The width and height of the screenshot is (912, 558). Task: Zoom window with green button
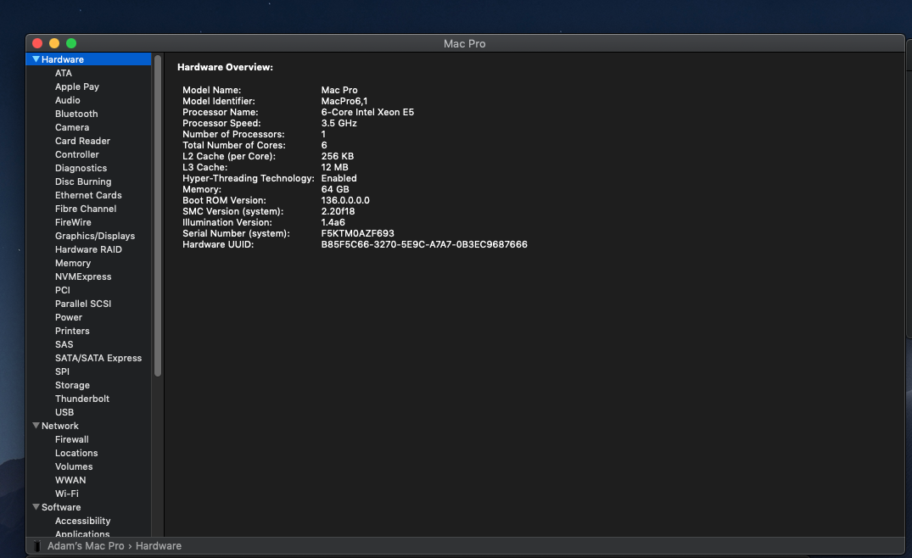71,43
